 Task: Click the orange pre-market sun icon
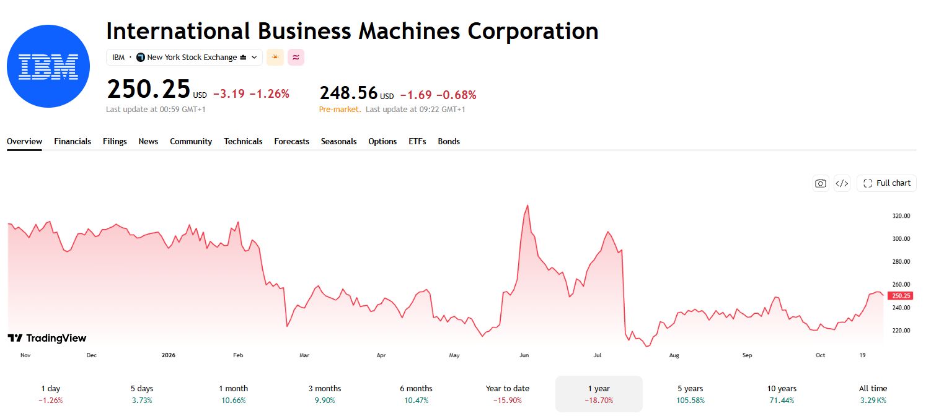click(x=275, y=58)
